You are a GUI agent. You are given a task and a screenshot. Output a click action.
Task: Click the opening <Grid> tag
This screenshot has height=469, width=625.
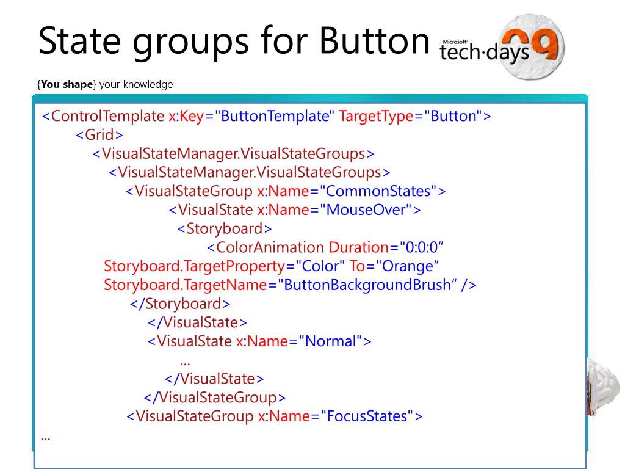coord(99,135)
